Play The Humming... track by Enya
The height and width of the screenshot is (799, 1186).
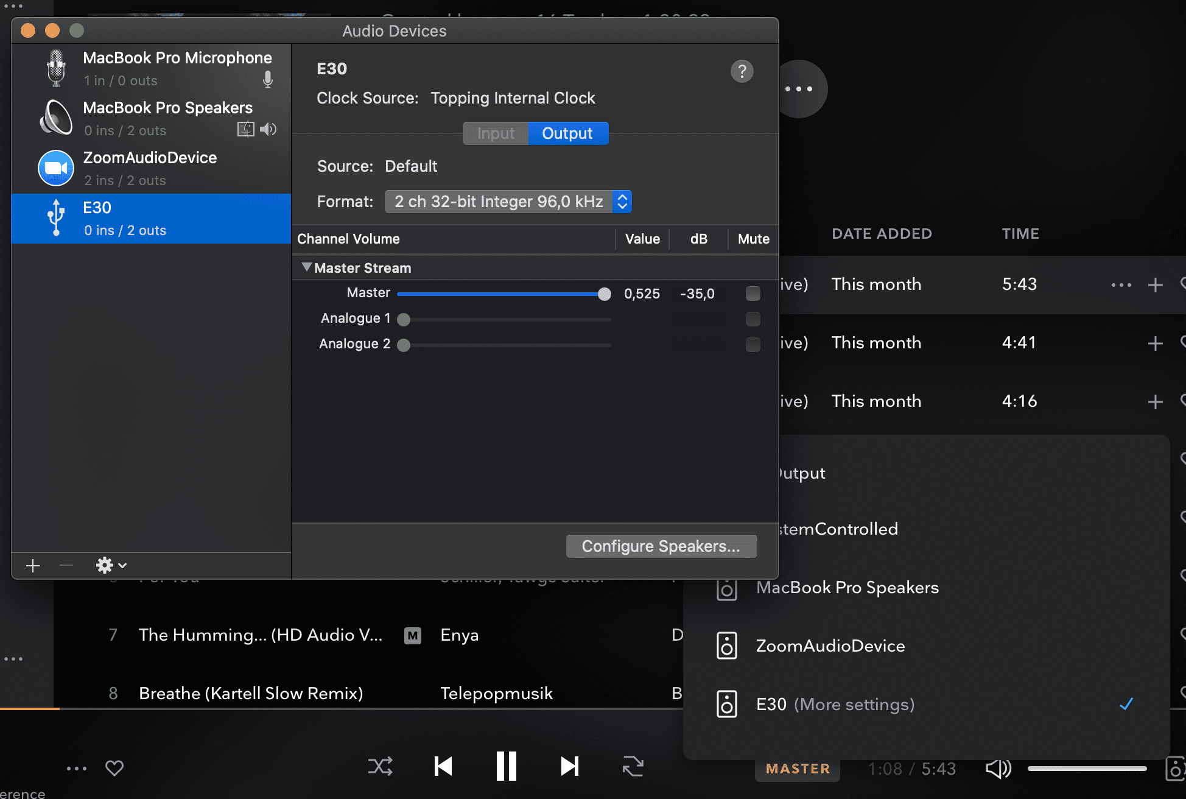point(261,635)
